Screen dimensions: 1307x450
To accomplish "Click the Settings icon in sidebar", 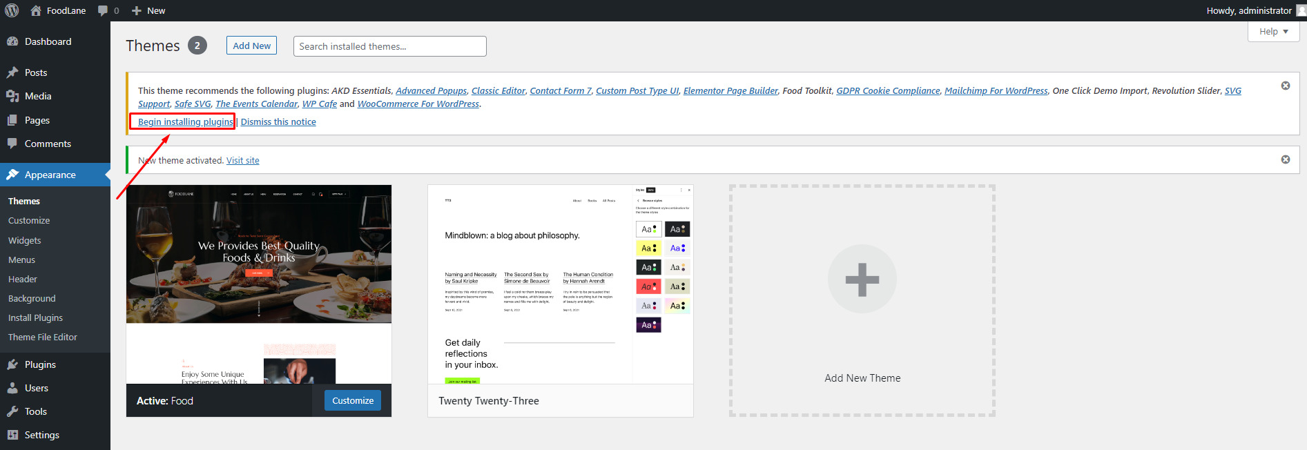I will coord(12,435).
